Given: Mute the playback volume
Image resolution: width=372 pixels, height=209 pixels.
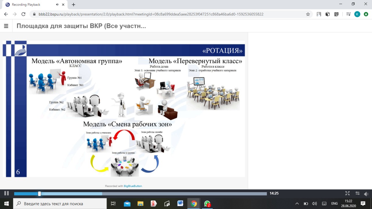Looking at the screenshot, I should pyautogui.click(x=366, y=194).
